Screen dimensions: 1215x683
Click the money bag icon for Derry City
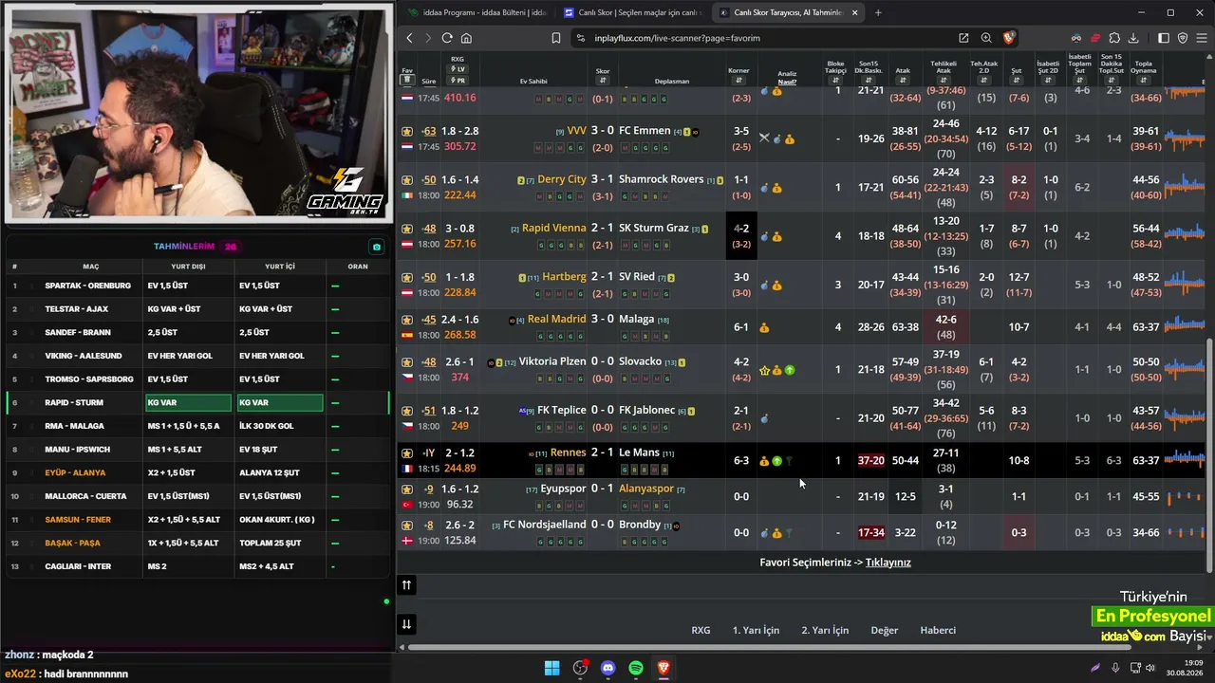coord(776,188)
